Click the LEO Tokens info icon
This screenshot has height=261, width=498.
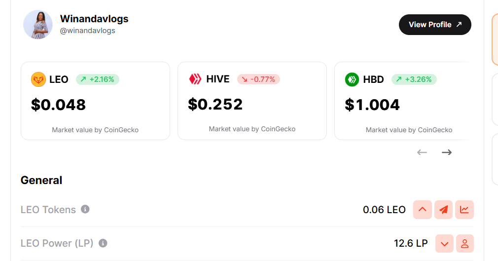[x=85, y=209]
